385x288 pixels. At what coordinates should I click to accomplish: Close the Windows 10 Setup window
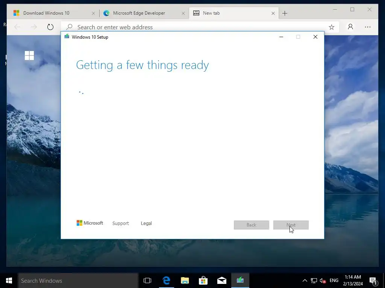click(315, 37)
